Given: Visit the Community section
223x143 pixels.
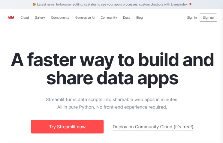Looking at the screenshot, I should 109,18.
